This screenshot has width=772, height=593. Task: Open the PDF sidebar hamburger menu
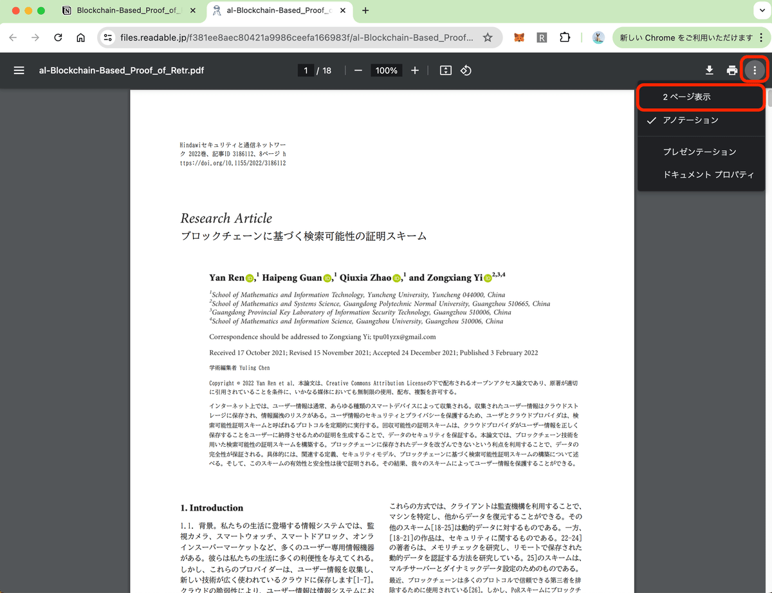pos(19,70)
